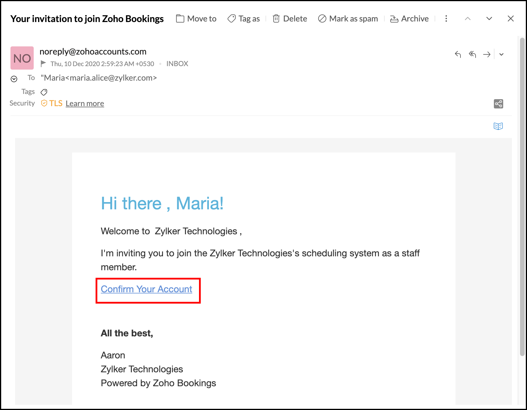Mark as spam
This screenshot has width=527, height=410.
[348, 19]
